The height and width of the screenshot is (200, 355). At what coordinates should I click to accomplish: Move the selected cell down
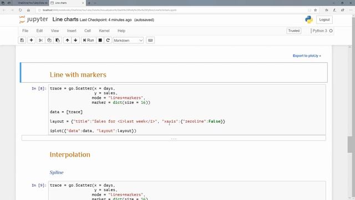coord(75,41)
